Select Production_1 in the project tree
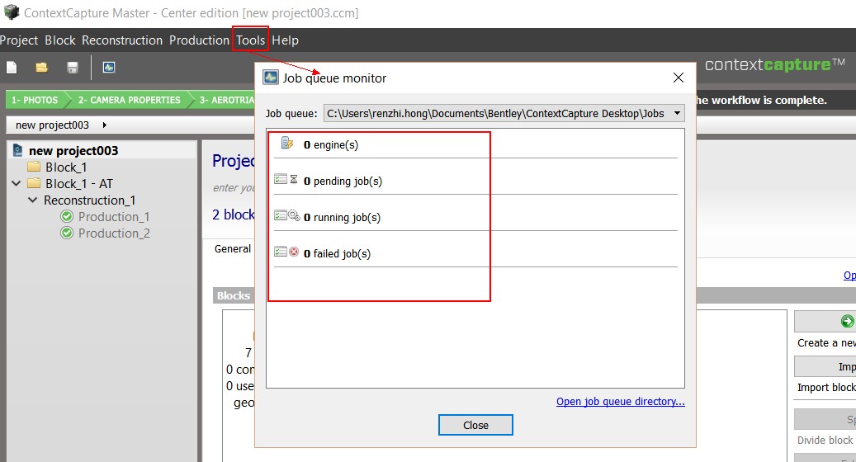The width and height of the screenshot is (856, 462). click(x=114, y=216)
